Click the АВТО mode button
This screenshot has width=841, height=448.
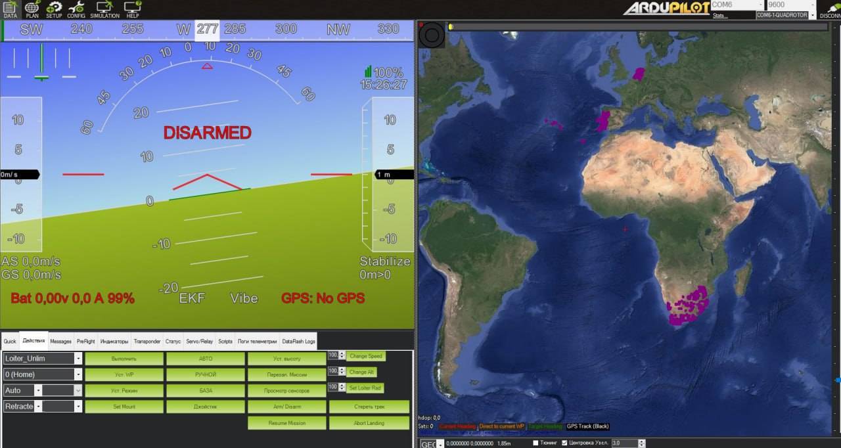(206, 359)
